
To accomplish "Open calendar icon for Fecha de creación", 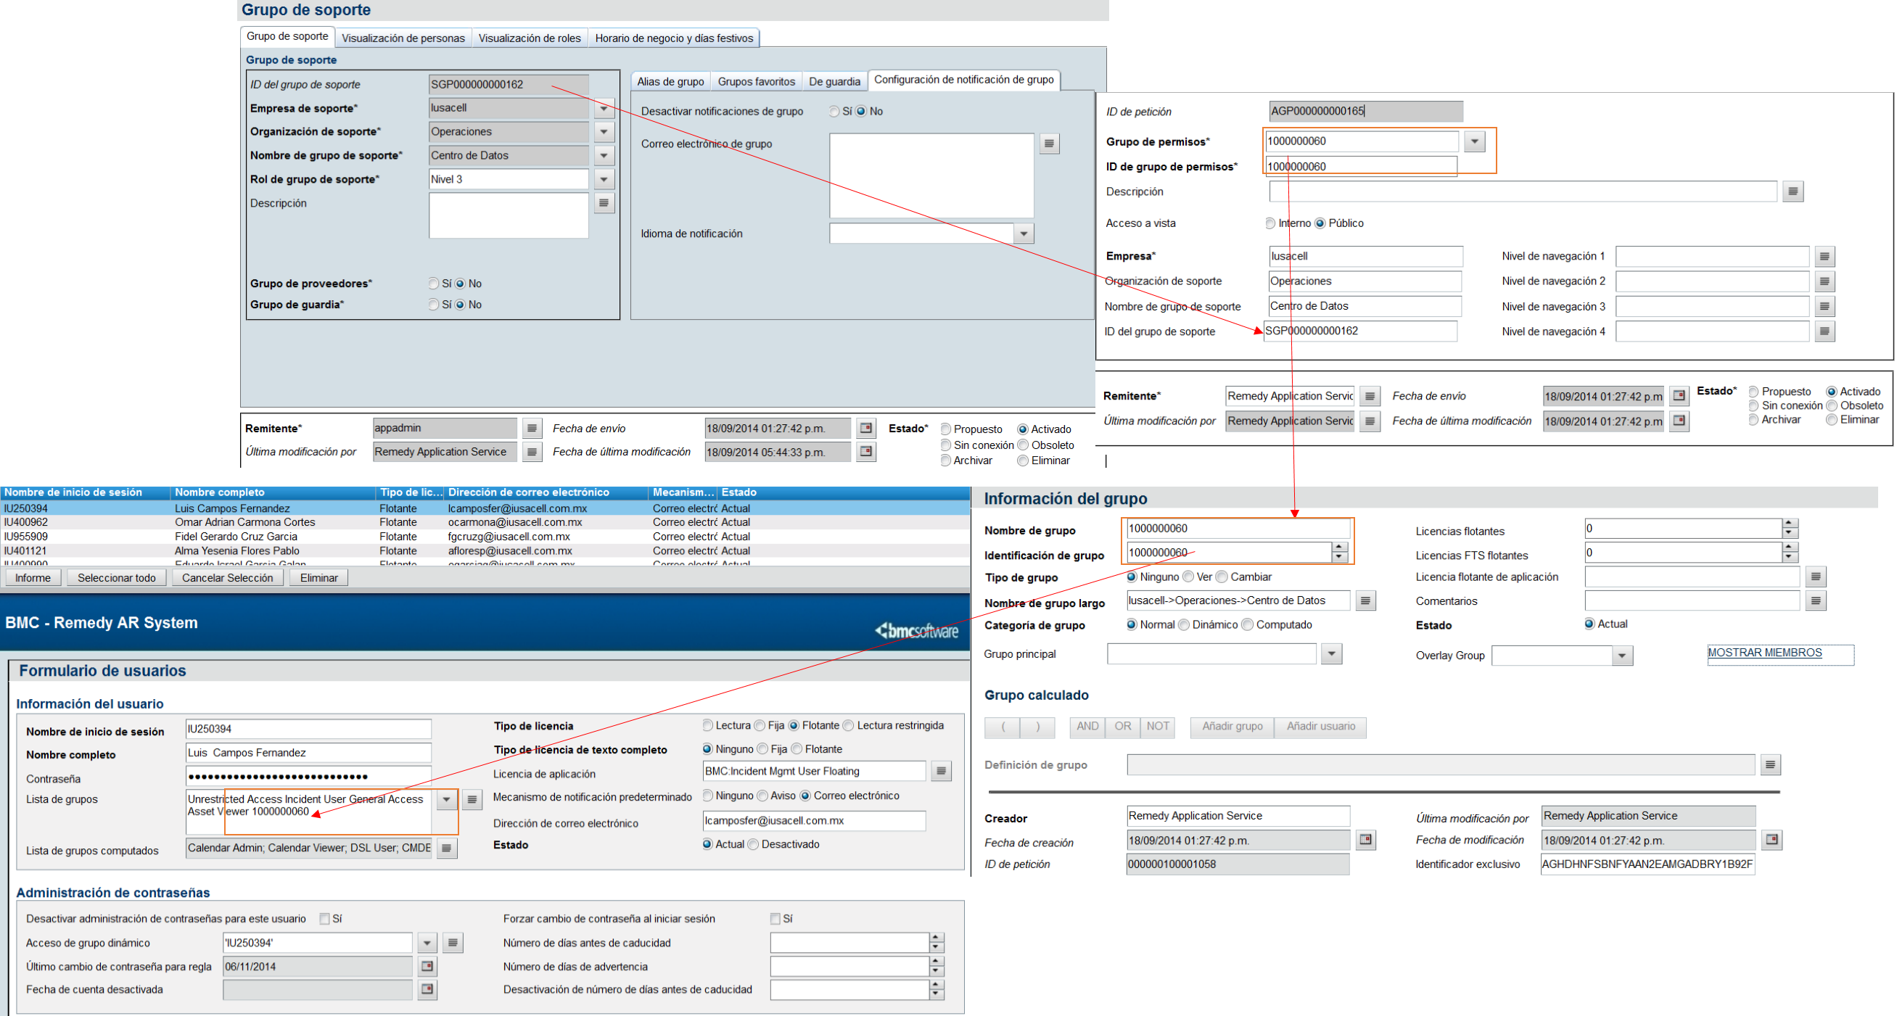I will click(1365, 839).
